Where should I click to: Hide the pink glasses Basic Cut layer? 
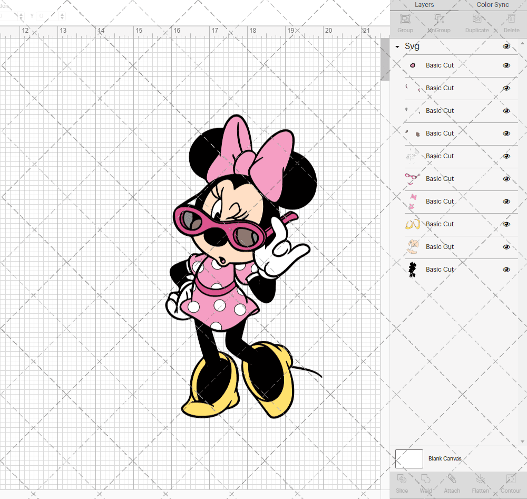pyautogui.click(x=506, y=179)
